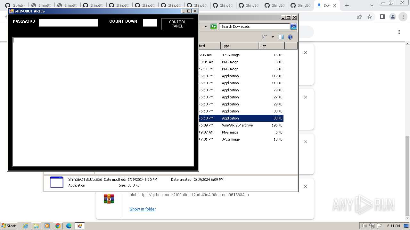The height and width of the screenshot is (230, 410).
Task: Select the JPEG image 18 KB row
Action: click(241, 139)
